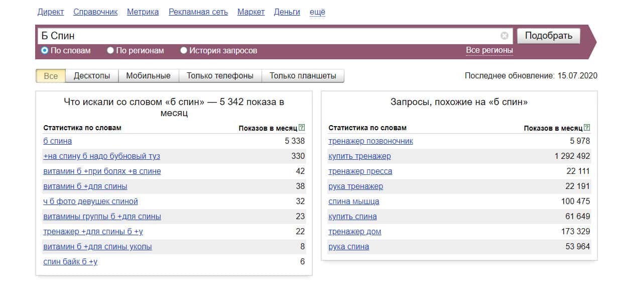Select the 'Только телефоны' tab
The height and width of the screenshot is (291, 620).
220,76
